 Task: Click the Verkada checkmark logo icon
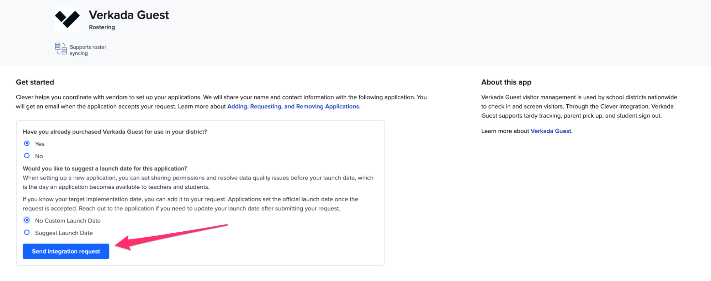[x=67, y=20]
